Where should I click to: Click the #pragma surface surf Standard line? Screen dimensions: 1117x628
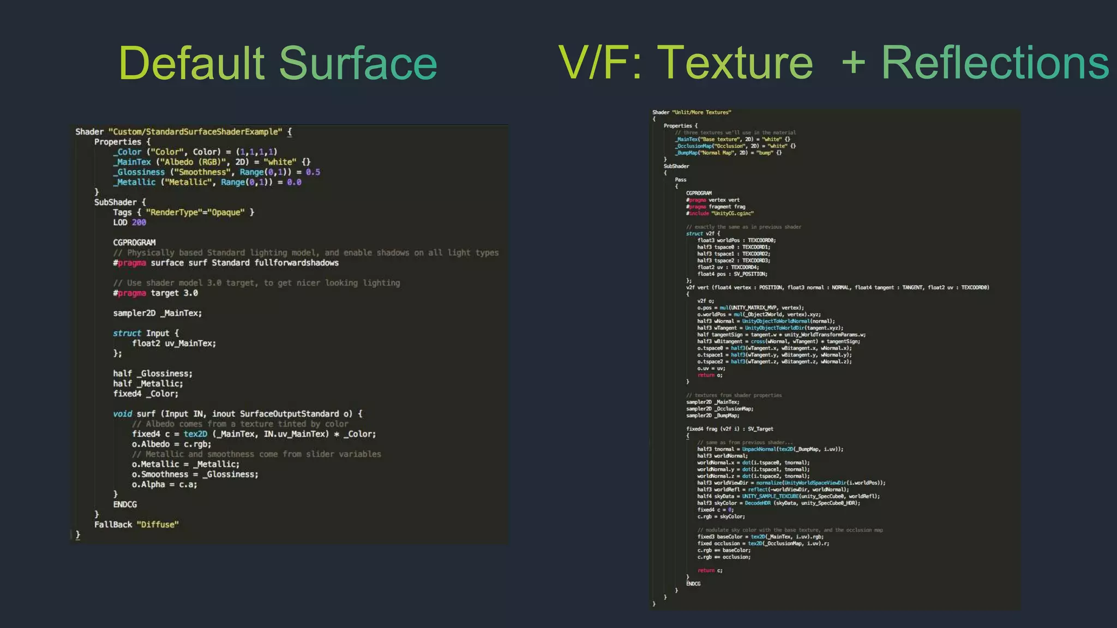(x=226, y=263)
